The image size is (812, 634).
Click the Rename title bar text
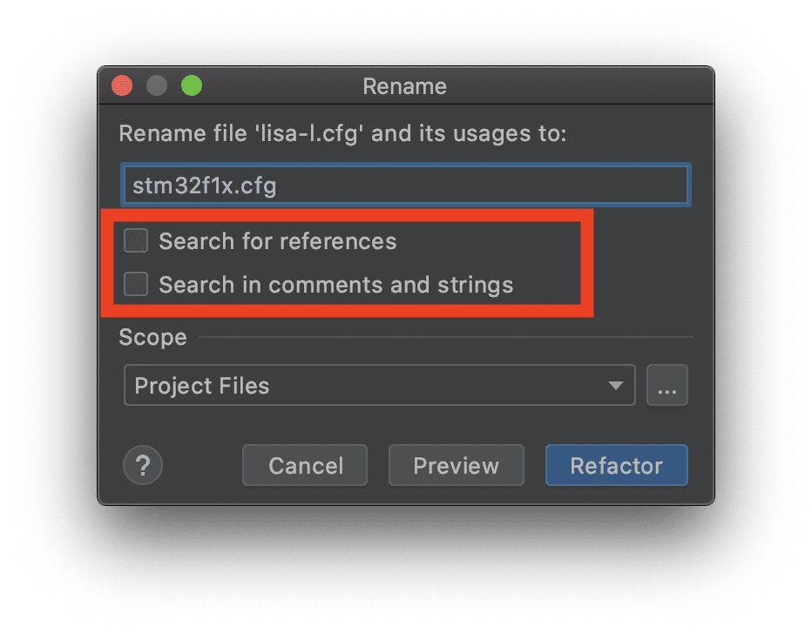pos(404,86)
